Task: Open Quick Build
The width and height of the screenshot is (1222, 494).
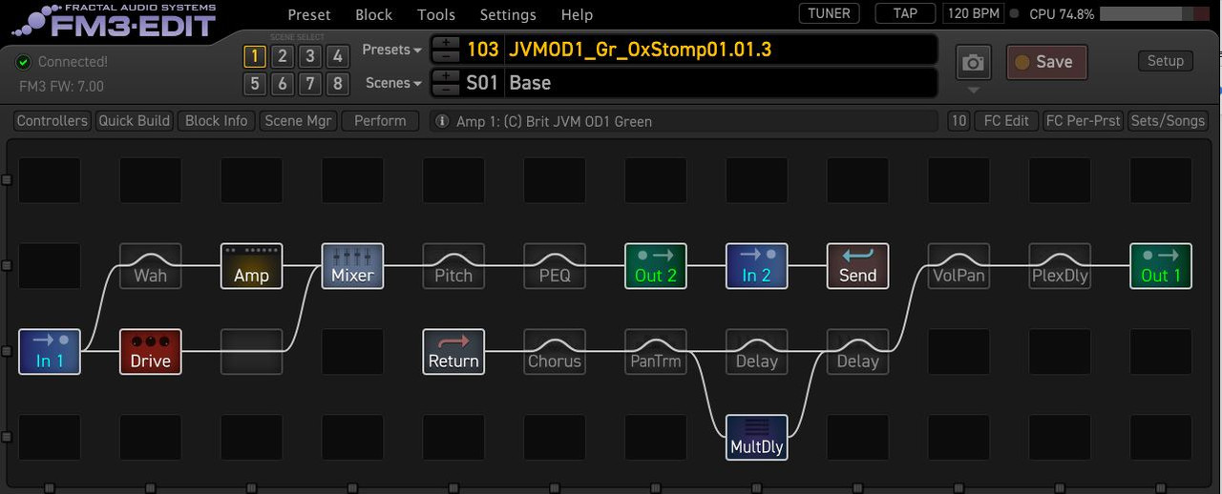Action: (134, 121)
